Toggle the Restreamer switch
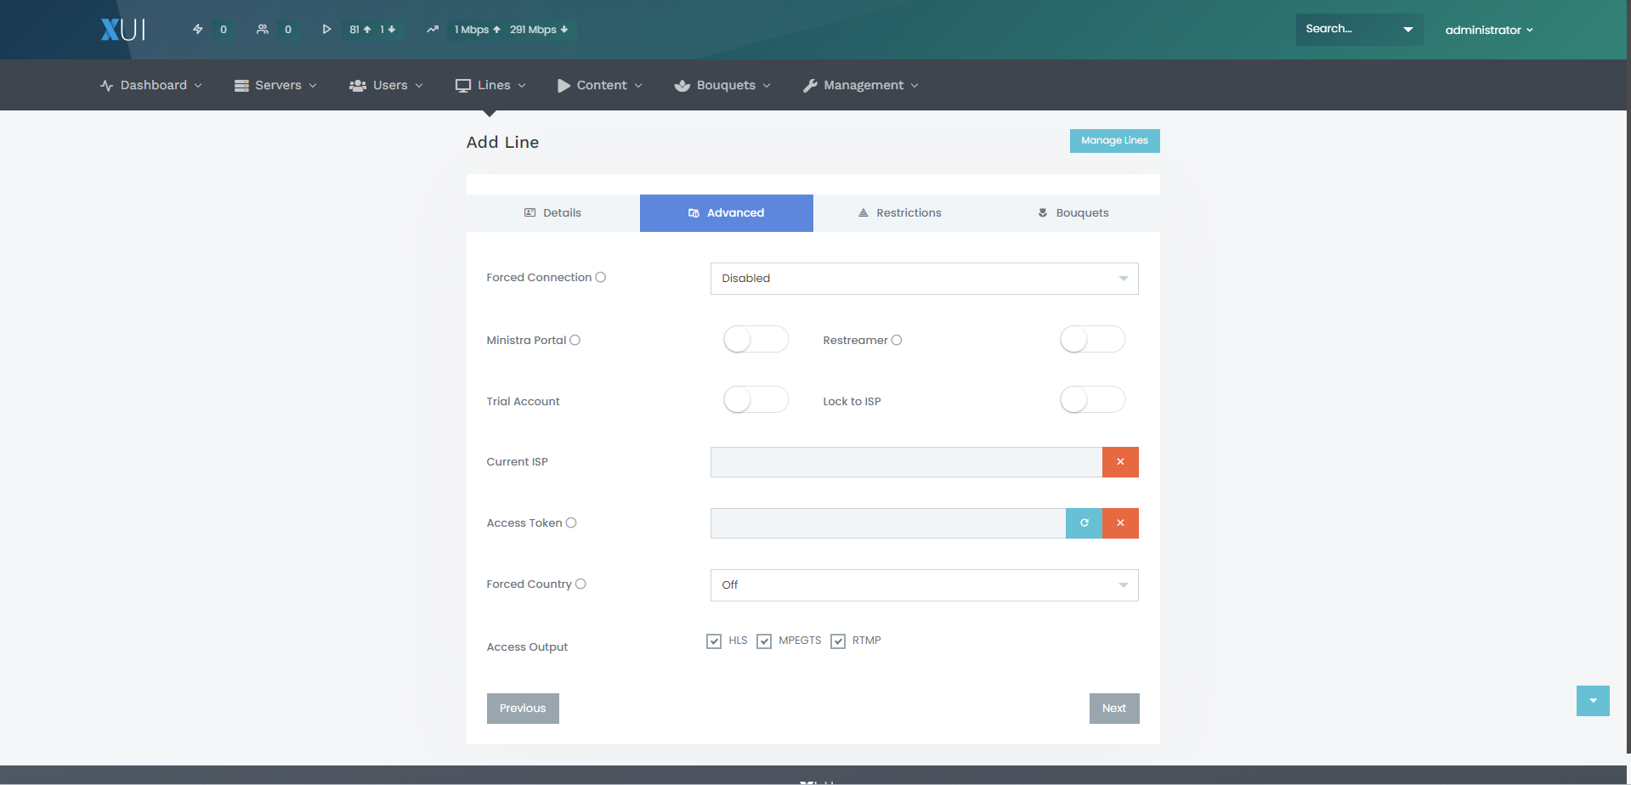 (x=1092, y=340)
